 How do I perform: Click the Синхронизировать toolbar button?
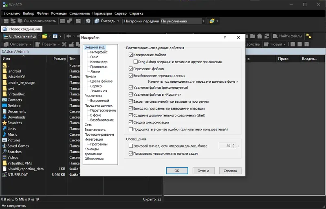pyautogui.click(x=37, y=21)
